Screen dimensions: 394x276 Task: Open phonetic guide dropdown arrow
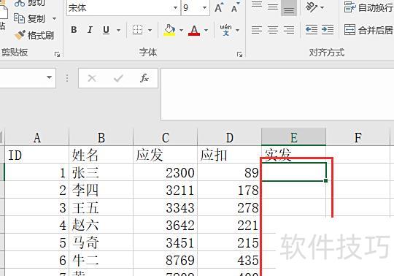(237, 30)
